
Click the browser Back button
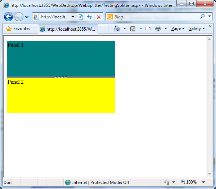[x=8, y=17]
